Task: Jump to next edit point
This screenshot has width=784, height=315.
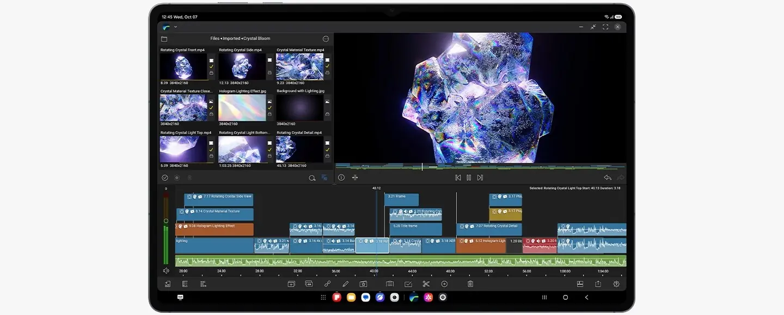Action: coord(480,178)
